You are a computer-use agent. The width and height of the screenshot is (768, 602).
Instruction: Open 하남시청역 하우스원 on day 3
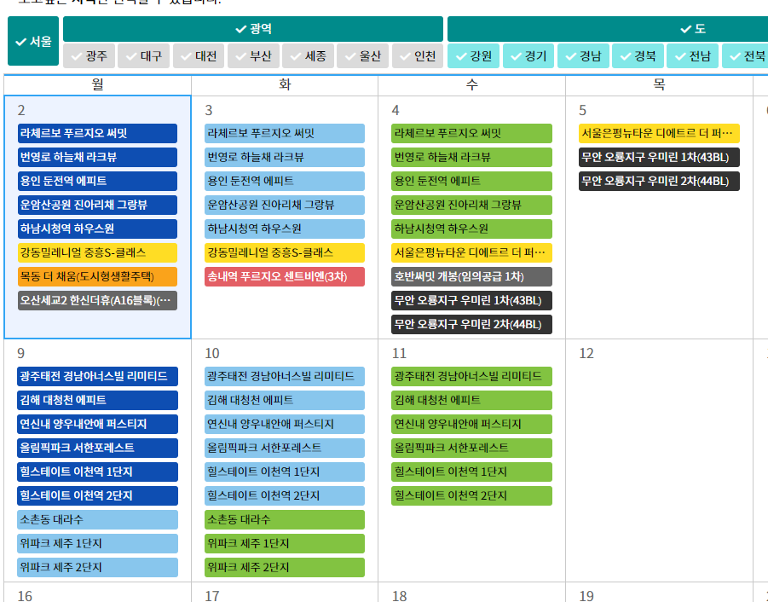pos(285,229)
